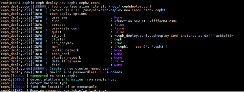Viewport: 244px width, 92px height.
Task: Select the verbose False value
Action: click(119, 25)
